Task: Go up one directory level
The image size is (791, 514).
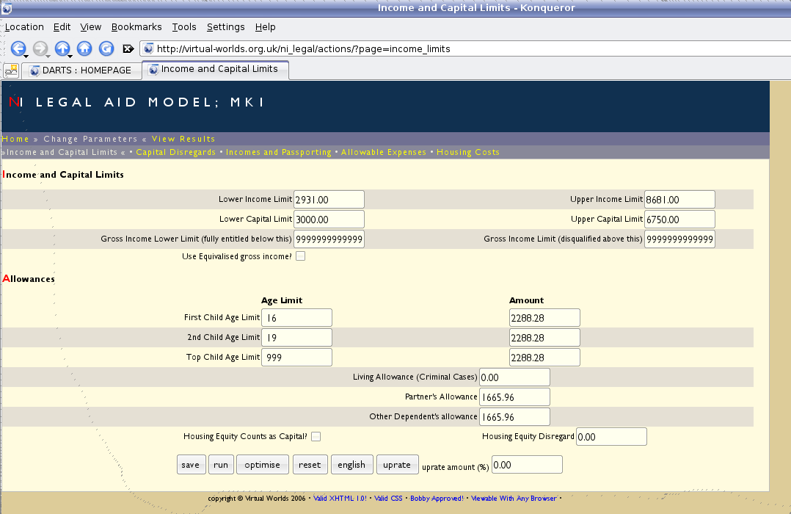Action: point(62,48)
